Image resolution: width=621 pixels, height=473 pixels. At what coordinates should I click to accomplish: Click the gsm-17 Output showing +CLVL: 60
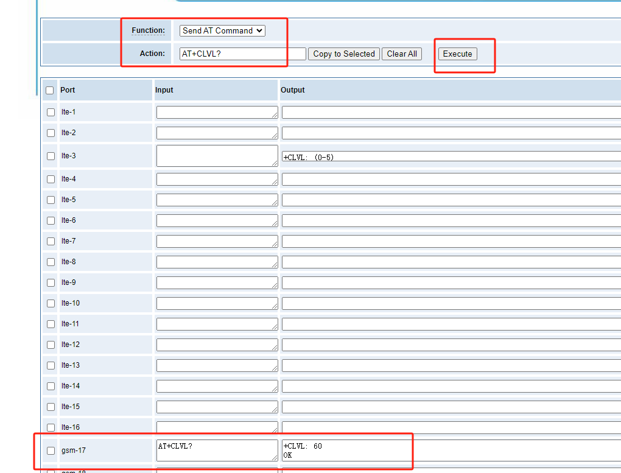[x=452, y=450]
